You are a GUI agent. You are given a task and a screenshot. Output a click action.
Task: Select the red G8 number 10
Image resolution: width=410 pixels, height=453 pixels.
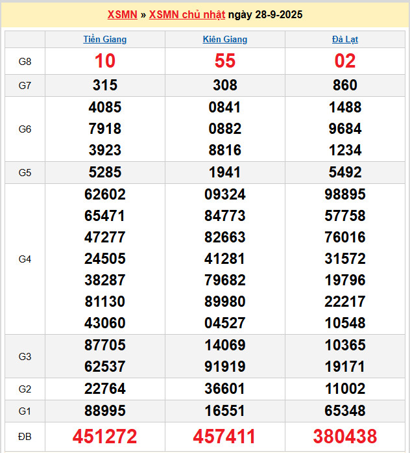tap(105, 61)
